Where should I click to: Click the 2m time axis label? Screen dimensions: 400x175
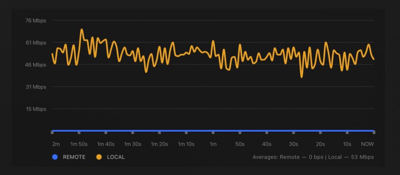[56, 144]
